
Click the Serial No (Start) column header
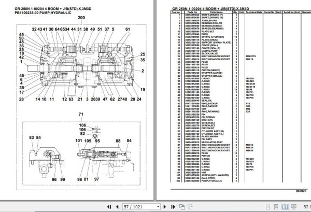point(273,12)
